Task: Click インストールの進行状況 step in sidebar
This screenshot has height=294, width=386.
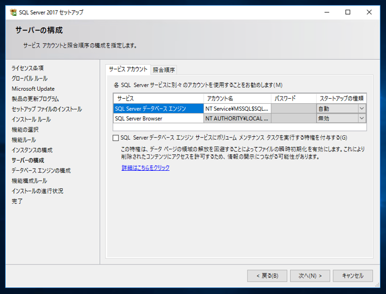Action: click(x=37, y=191)
